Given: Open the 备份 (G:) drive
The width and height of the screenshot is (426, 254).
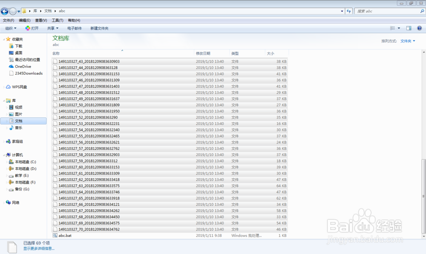Looking at the screenshot, I should point(22,189).
